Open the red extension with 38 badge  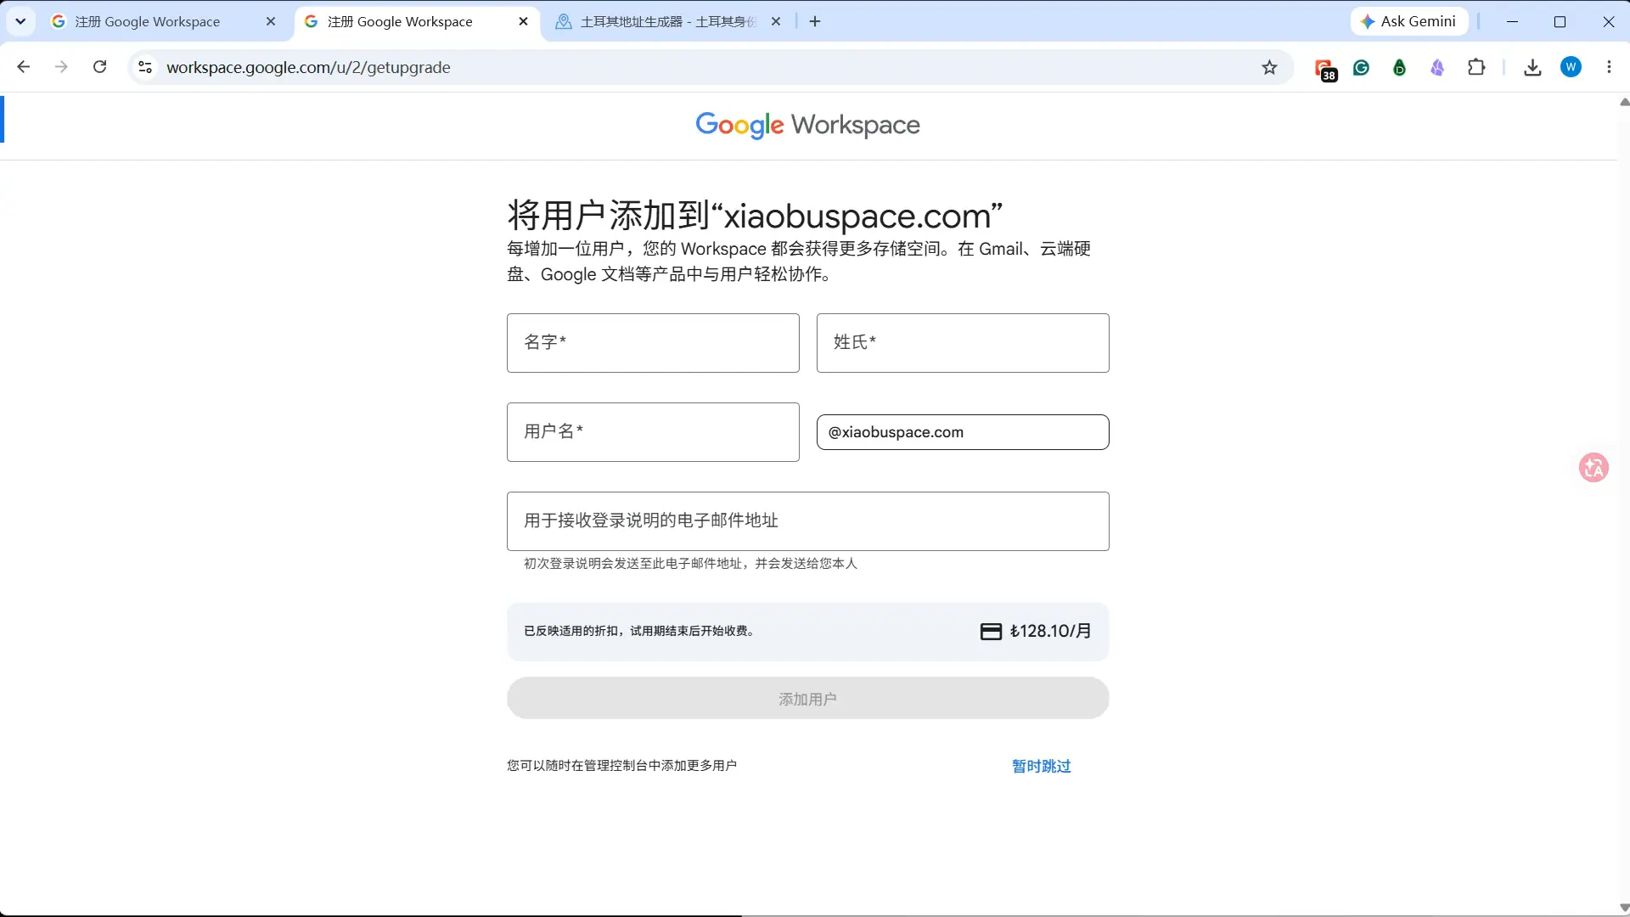coord(1324,68)
